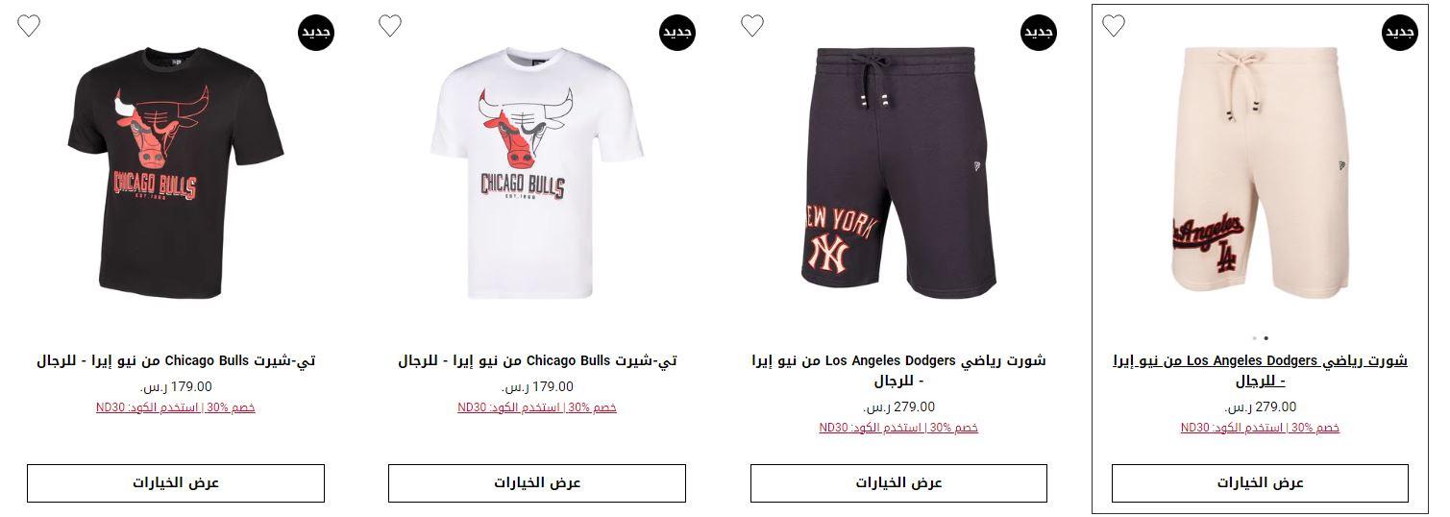Open black Chicago Bulls t-shirt title link
Viewport: 1450px width, 517px height.
point(176,361)
